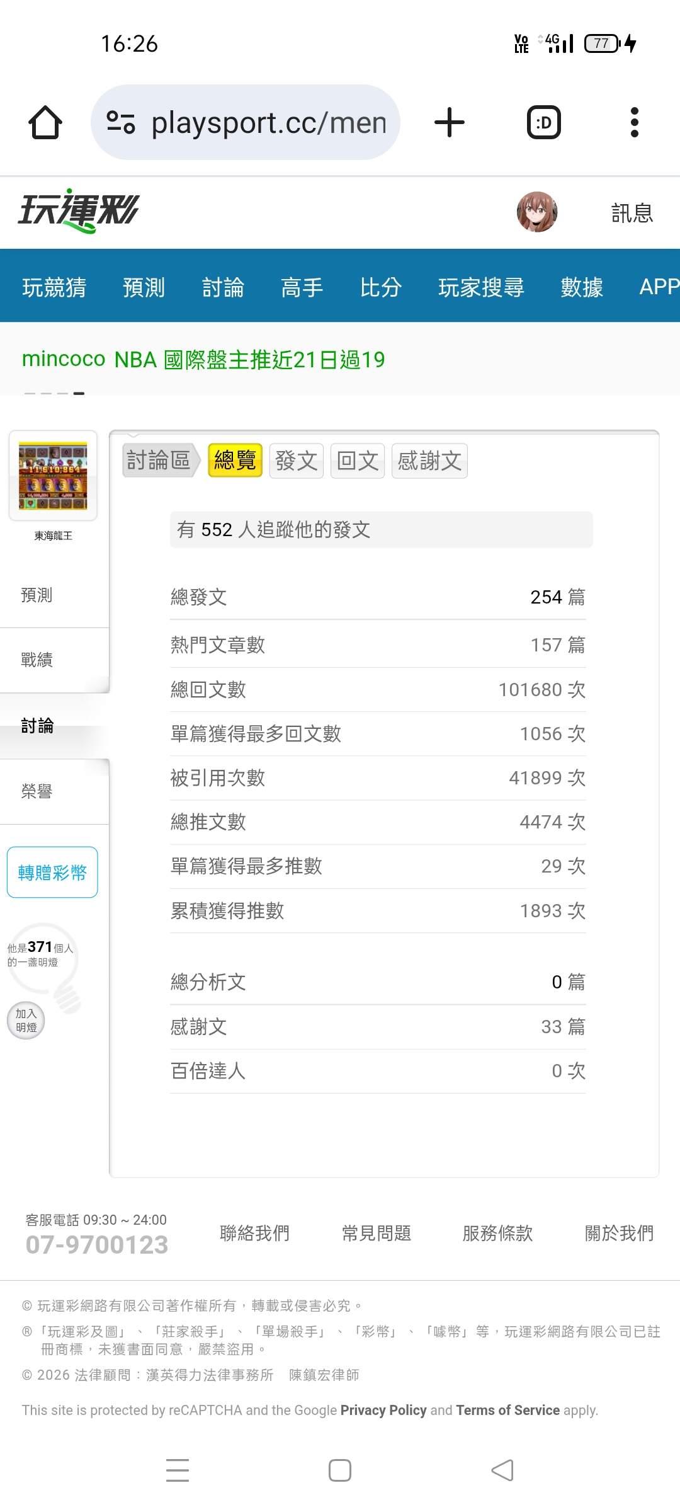
Task: Select APP in nav bar
Action: pos(659,287)
